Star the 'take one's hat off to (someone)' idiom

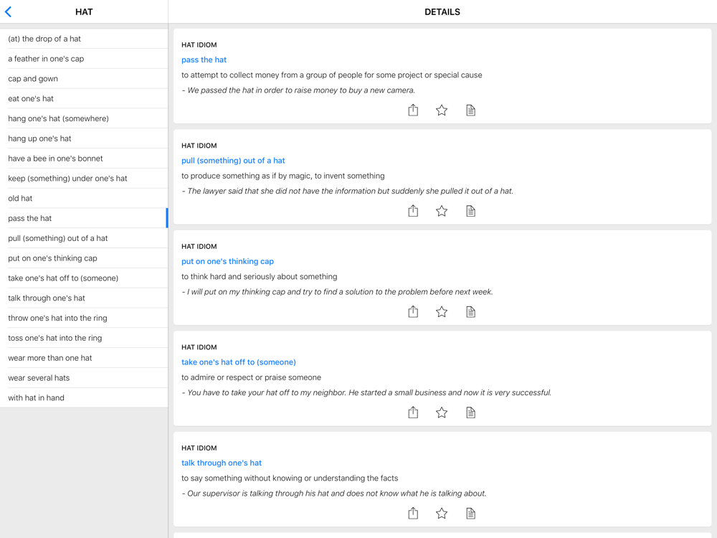tap(441, 412)
